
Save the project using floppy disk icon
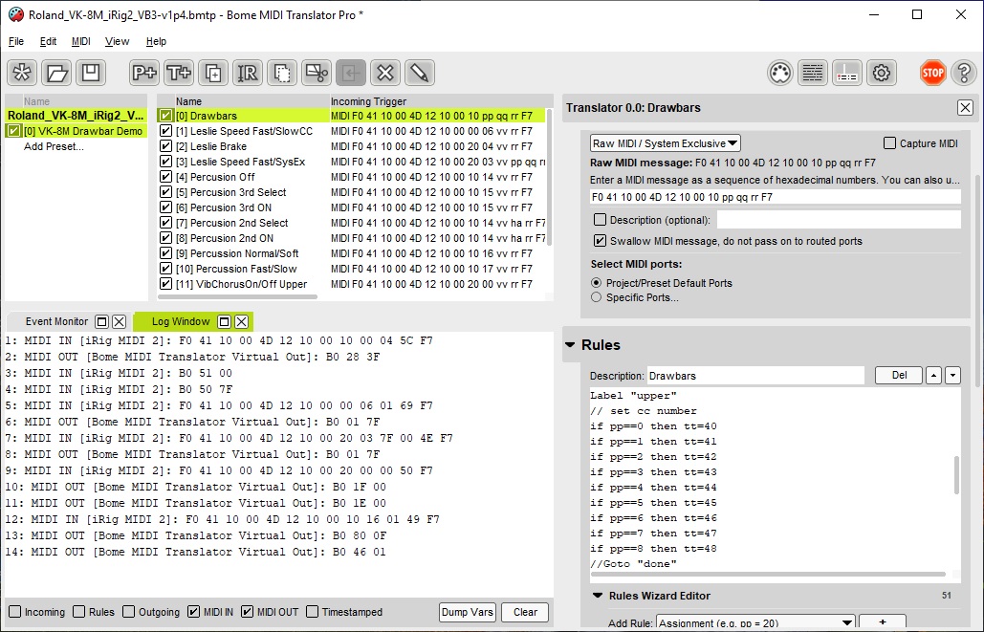91,73
